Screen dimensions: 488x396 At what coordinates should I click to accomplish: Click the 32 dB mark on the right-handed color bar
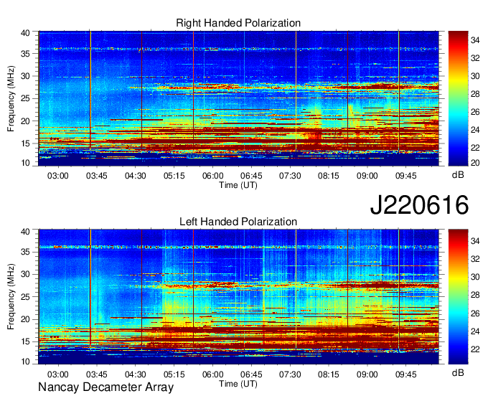click(x=475, y=58)
